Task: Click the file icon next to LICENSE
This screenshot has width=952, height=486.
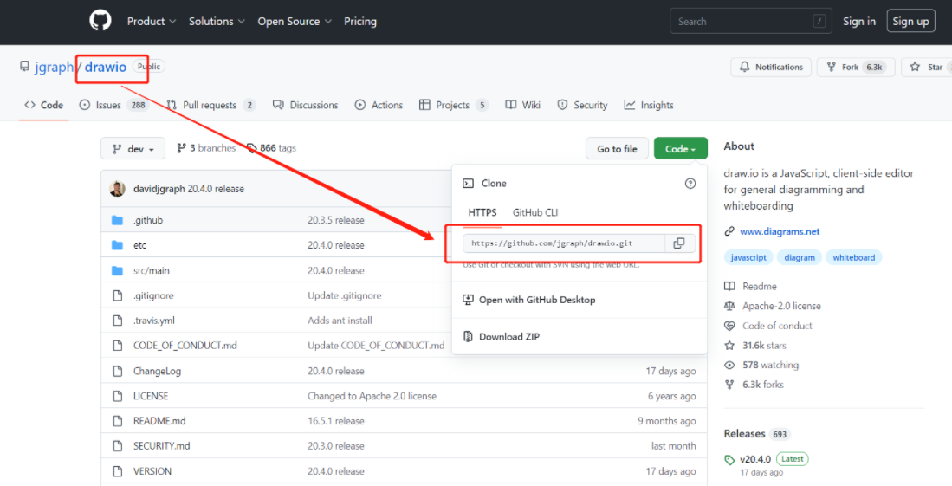Action: coord(118,396)
